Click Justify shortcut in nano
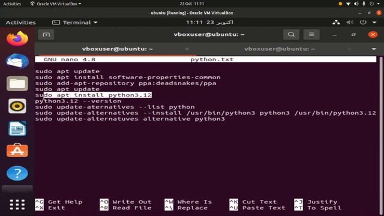 pyautogui.click(x=316, y=202)
